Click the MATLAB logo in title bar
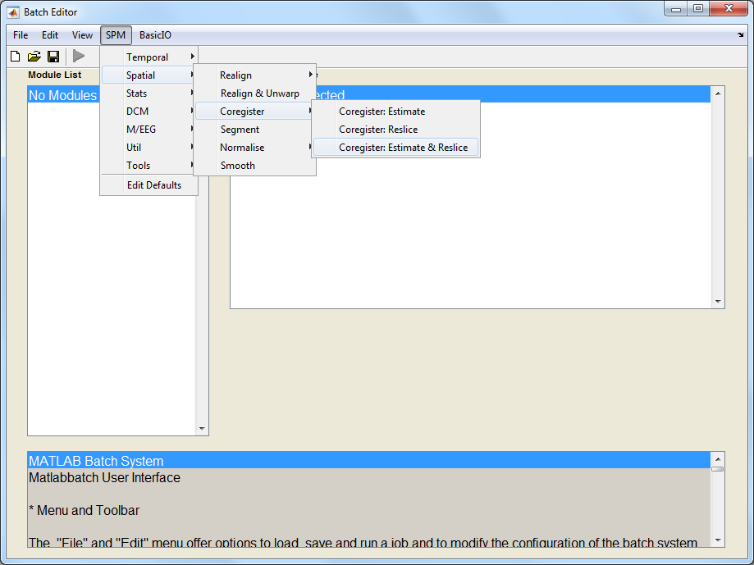 point(13,12)
